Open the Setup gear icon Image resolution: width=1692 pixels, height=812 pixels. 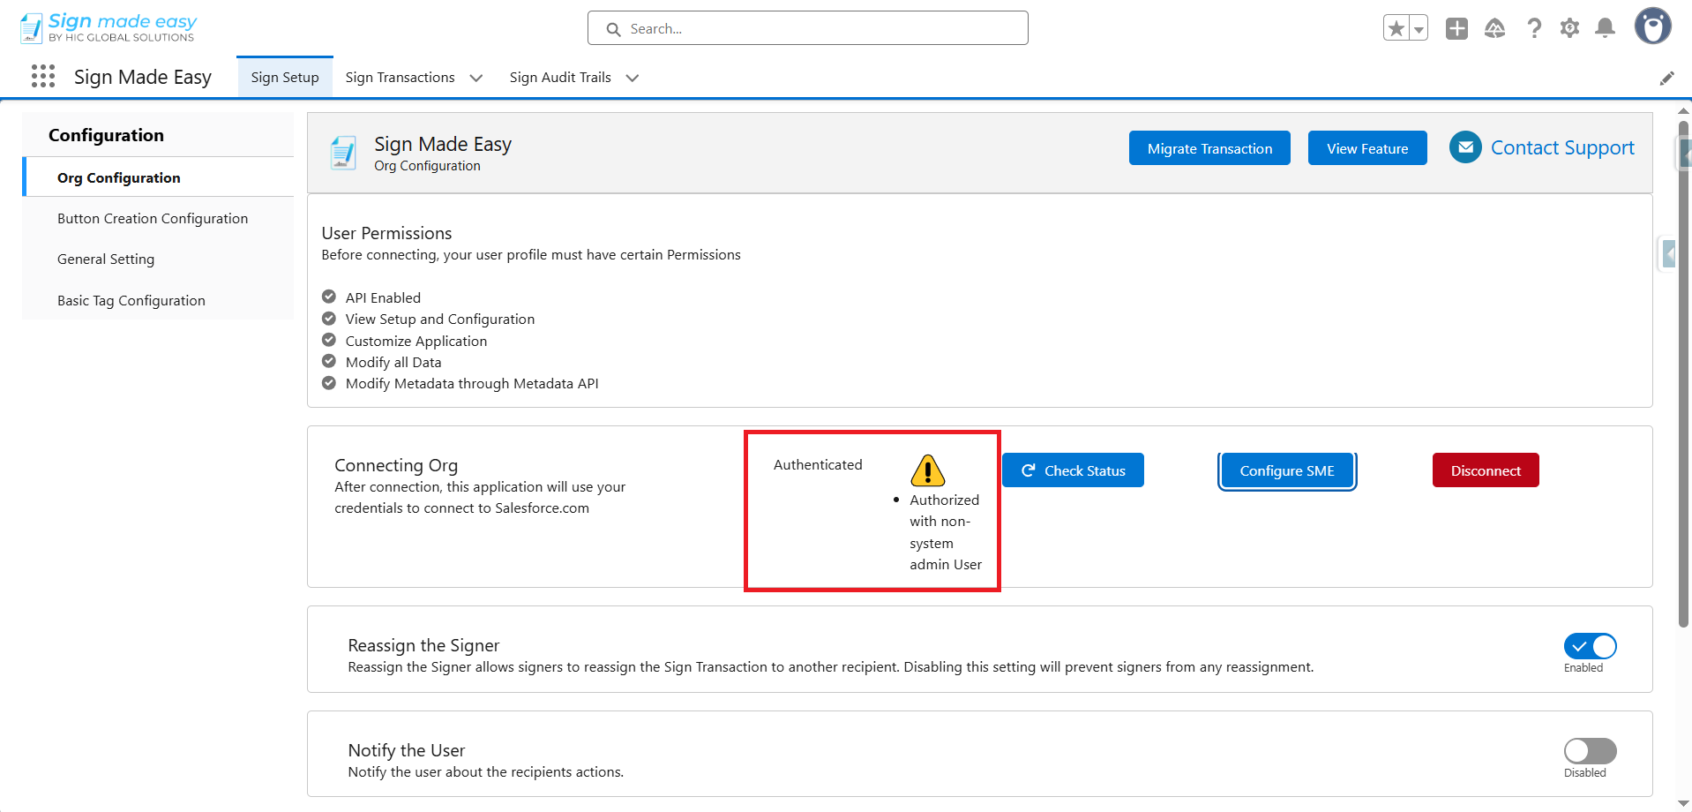[x=1569, y=29]
